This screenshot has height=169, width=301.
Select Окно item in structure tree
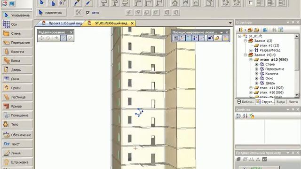click(269, 78)
